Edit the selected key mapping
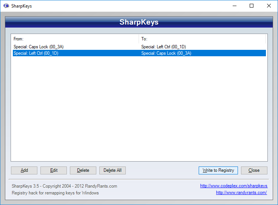The height and width of the screenshot is (205, 278). (54, 170)
